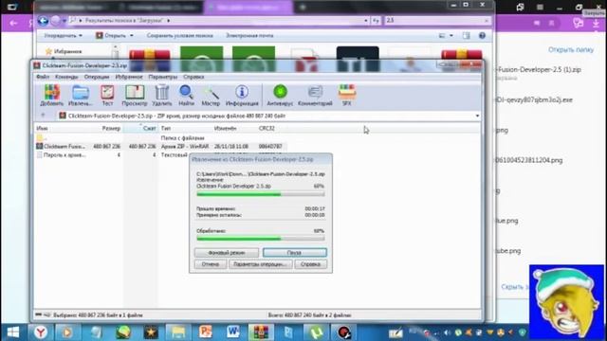This screenshot has height=341, width=607.
Task: Click Открыть папку link in browser
Action: tap(571, 49)
